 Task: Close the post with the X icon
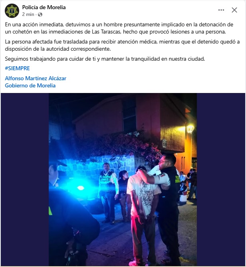[234, 10]
